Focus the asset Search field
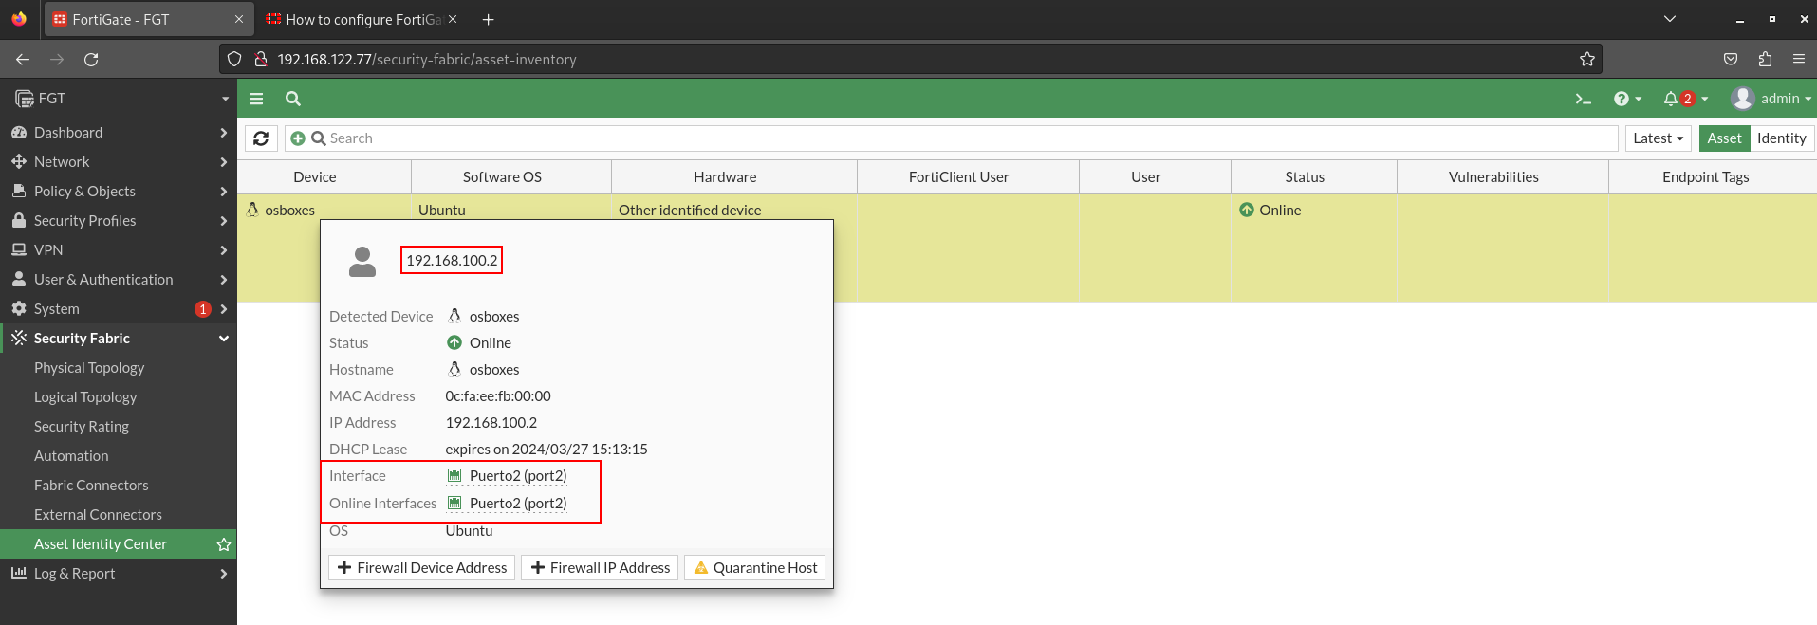Screen dimensions: 1817x625 [x=951, y=138]
